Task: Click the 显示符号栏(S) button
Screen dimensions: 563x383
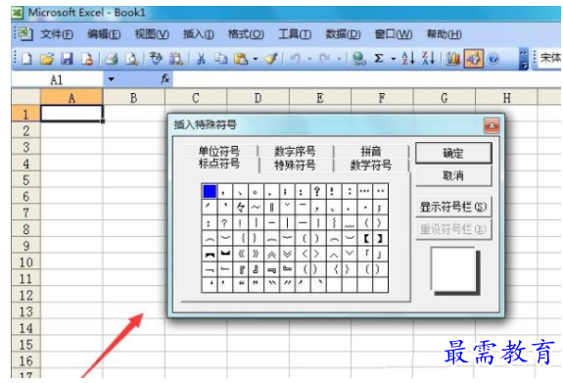Action: (x=453, y=207)
